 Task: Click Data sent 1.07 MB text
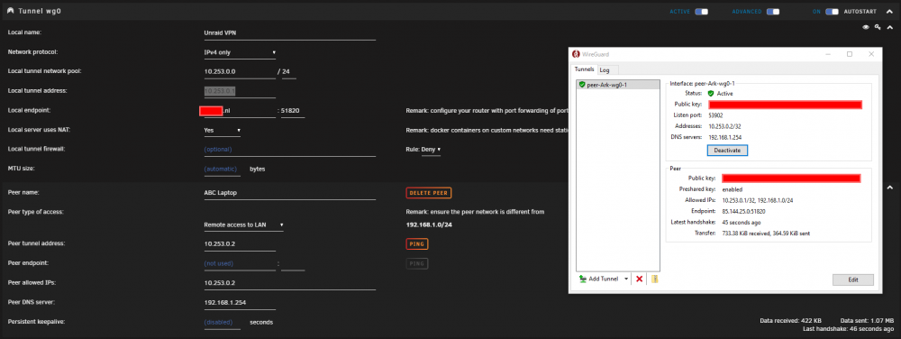[867, 321]
